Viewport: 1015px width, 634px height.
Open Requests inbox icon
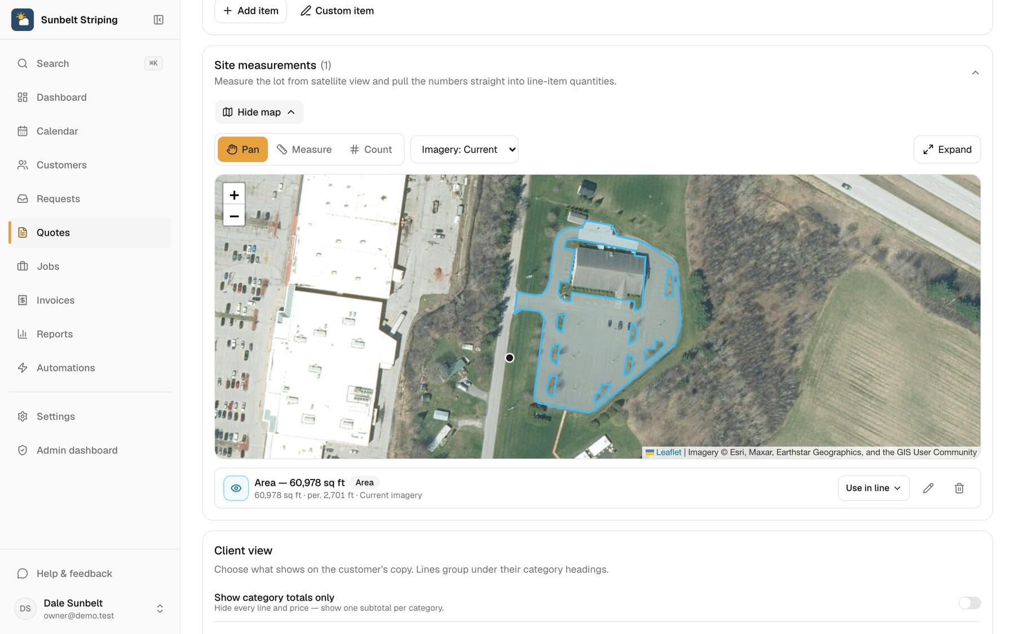pyautogui.click(x=23, y=199)
